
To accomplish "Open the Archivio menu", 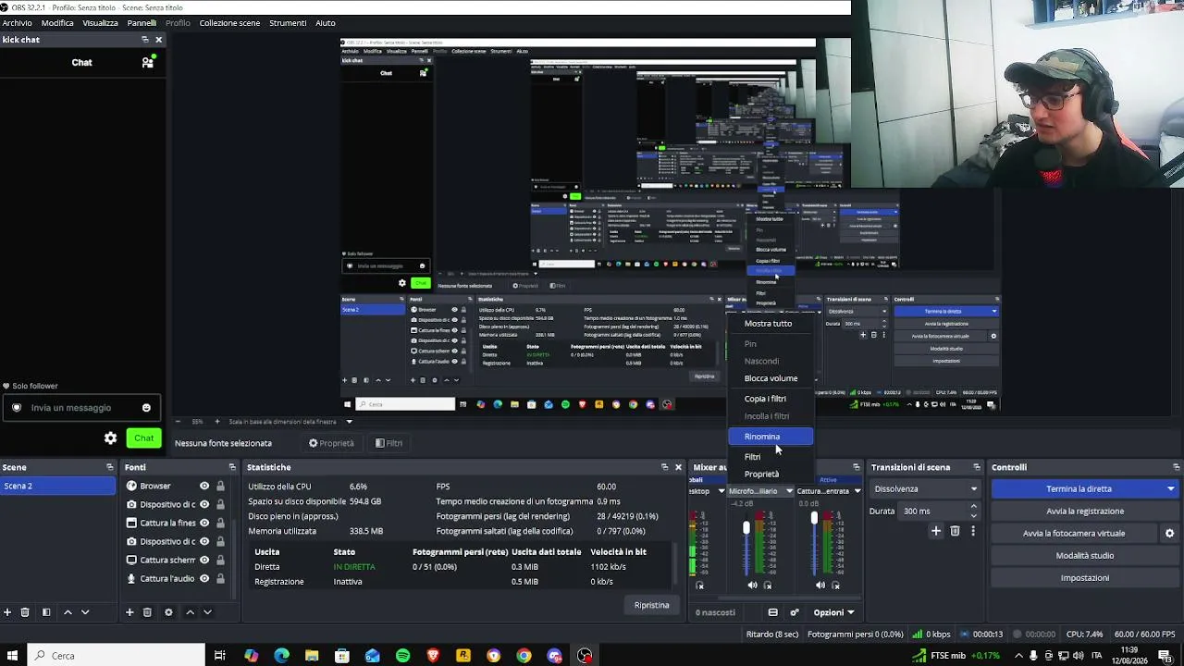I will (x=17, y=23).
